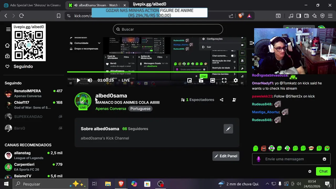The width and height of the screenshot is (336, 189).
Task: Insert the heart-eyes crying emote
Action: click(x=327, y=148)
